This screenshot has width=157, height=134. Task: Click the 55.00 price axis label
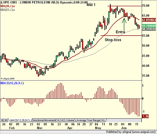tap(145, 36)
